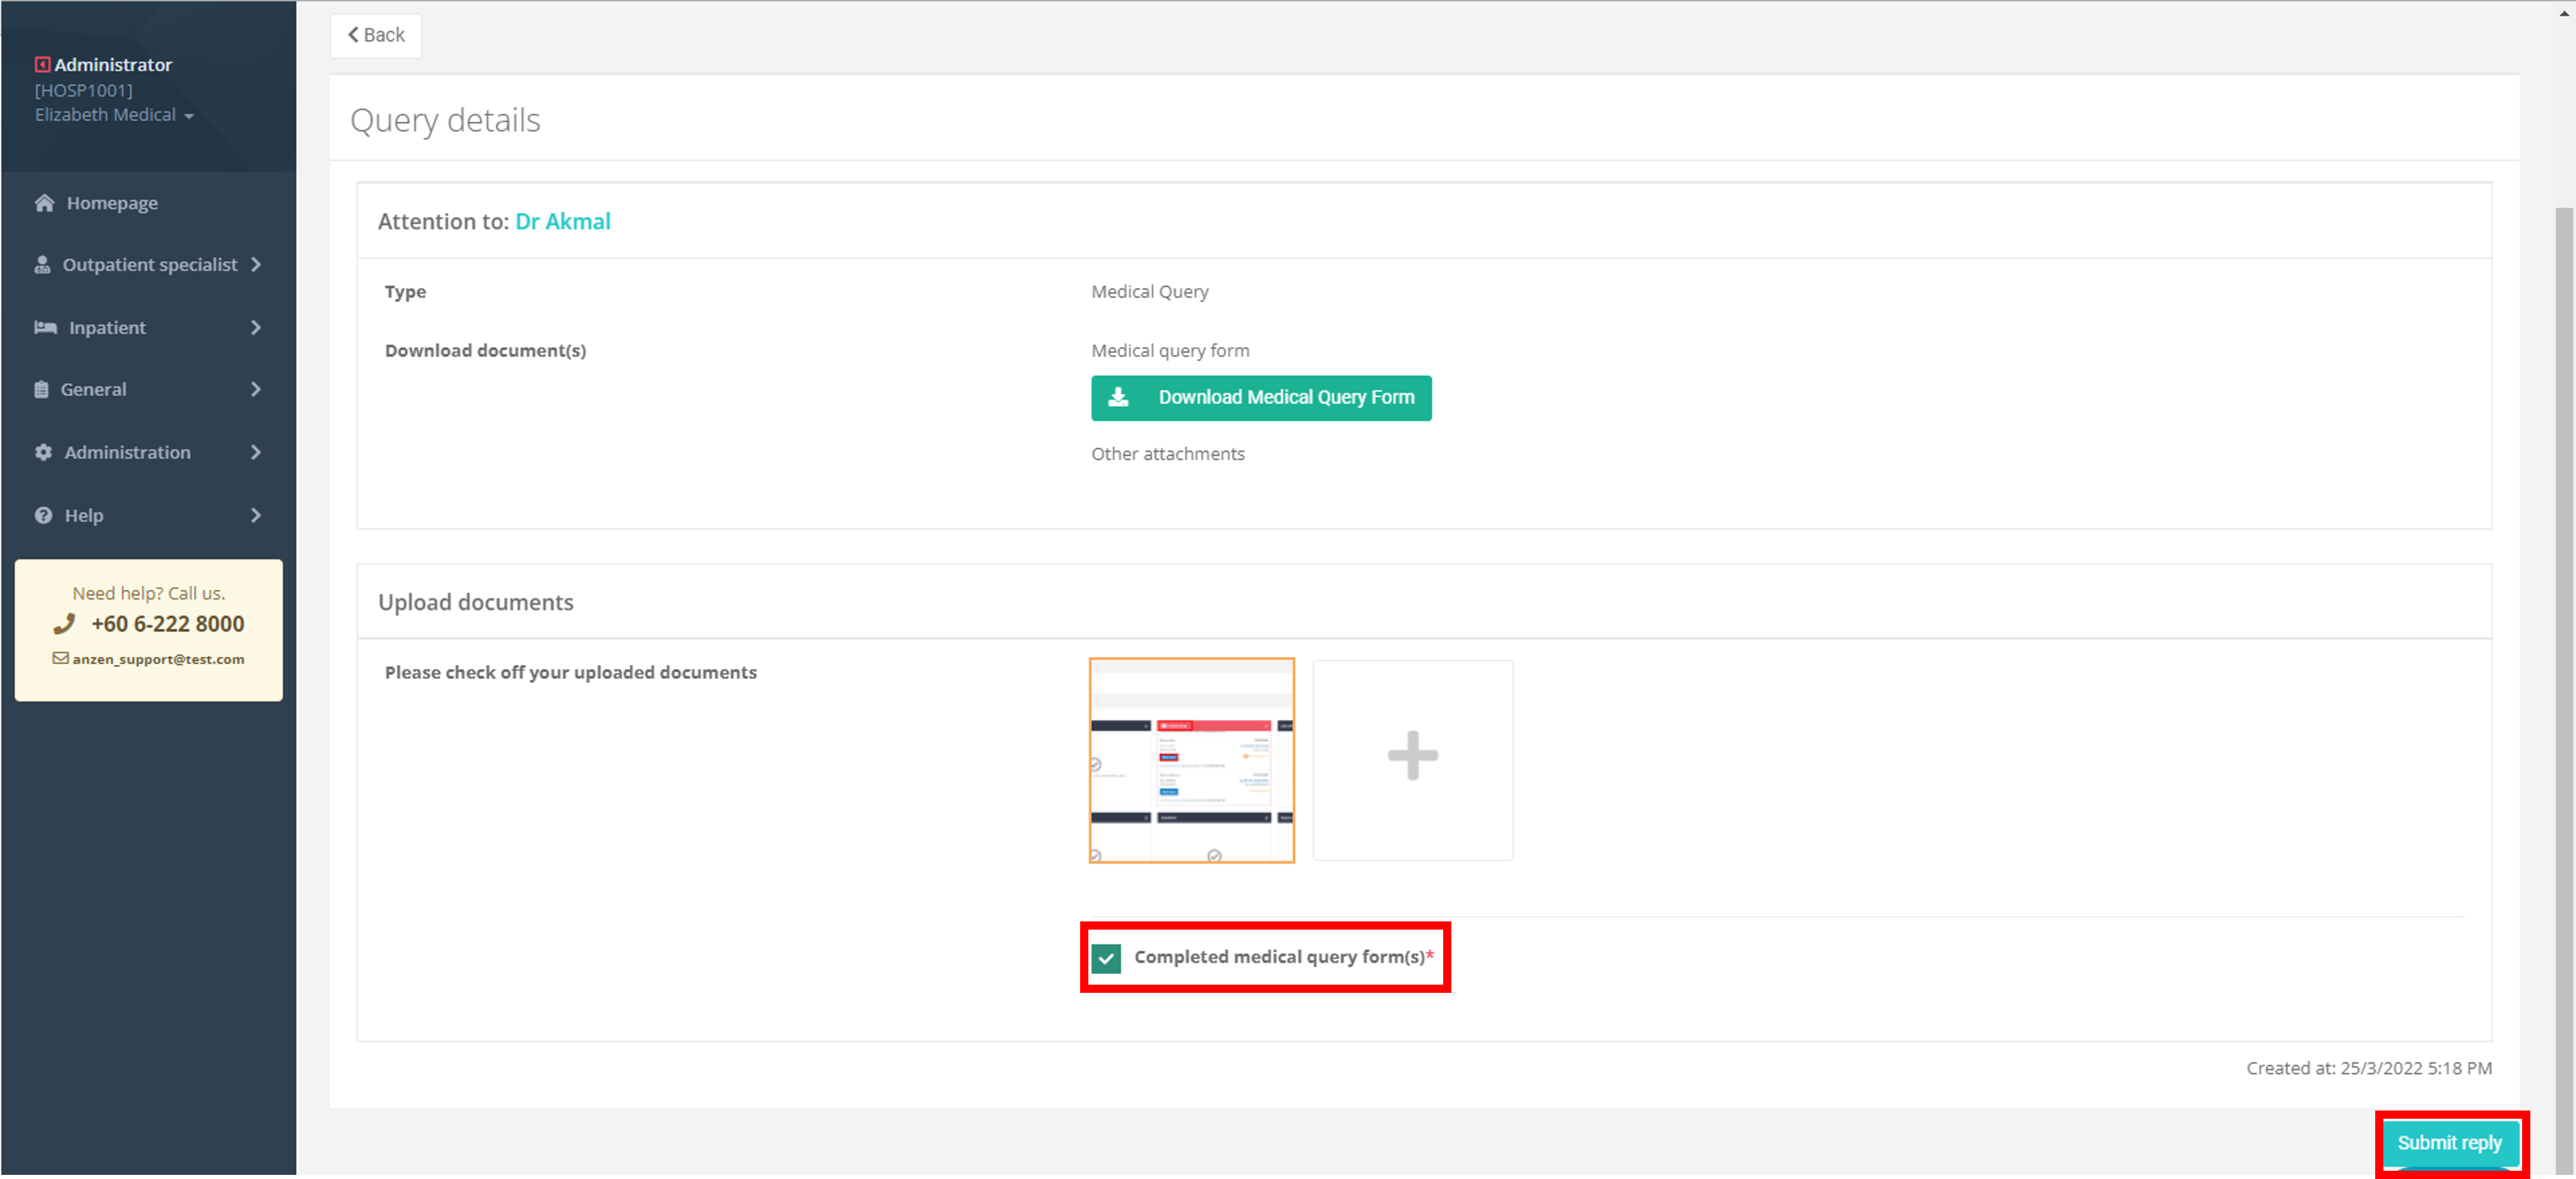Click the Download document(s) field label
2576x1179 pixels.
point(485,351)
